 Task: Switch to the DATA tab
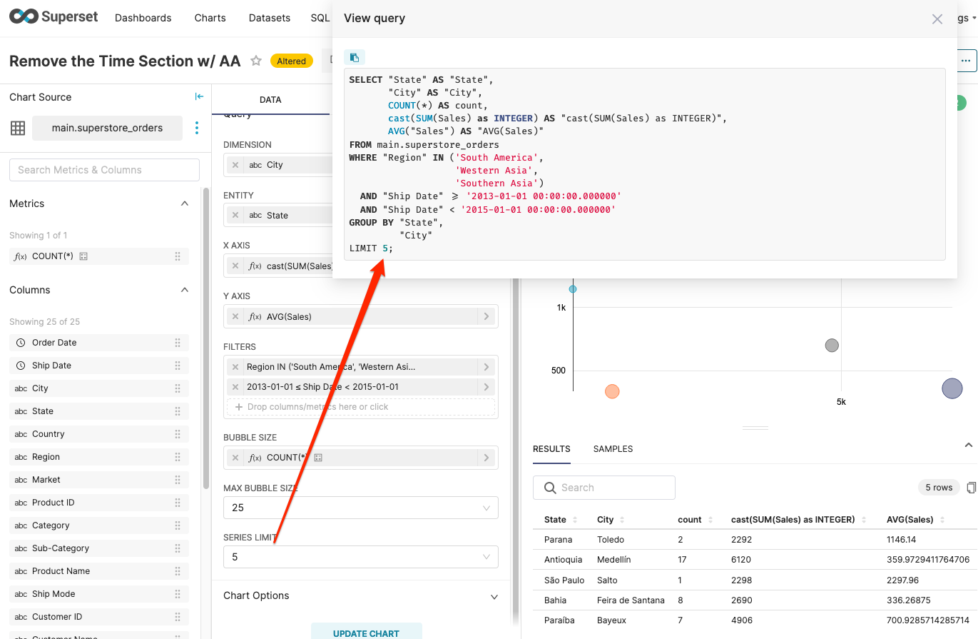[x=270, y=100]
